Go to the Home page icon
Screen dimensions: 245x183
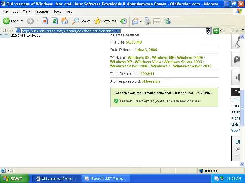click(64, 21)
